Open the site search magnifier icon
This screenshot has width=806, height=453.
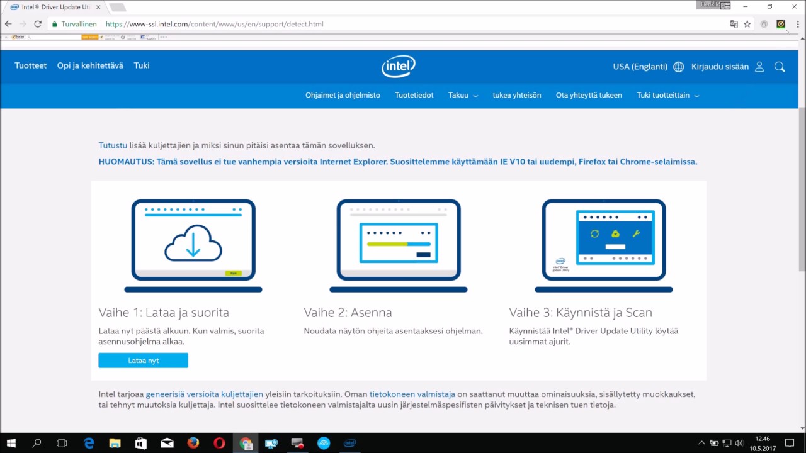[x=780, y=67]
